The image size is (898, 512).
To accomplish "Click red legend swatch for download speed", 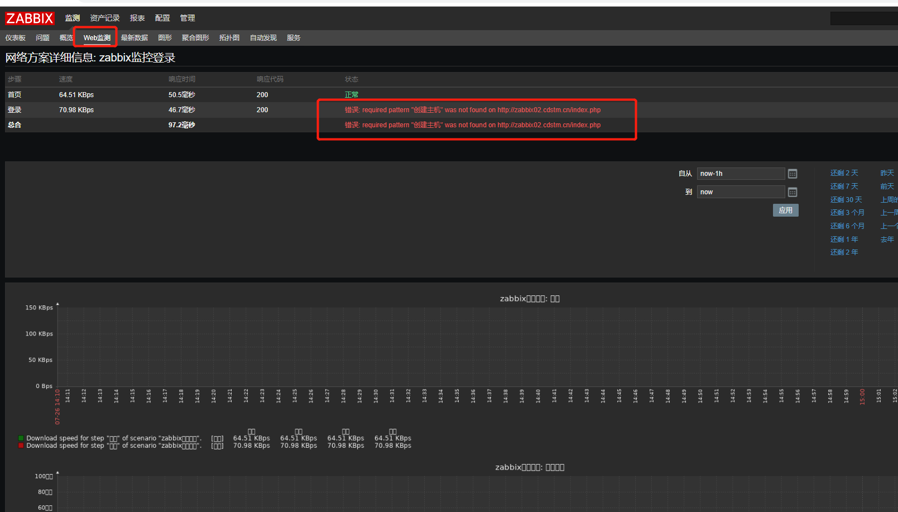I will click(x=21, y=446).
